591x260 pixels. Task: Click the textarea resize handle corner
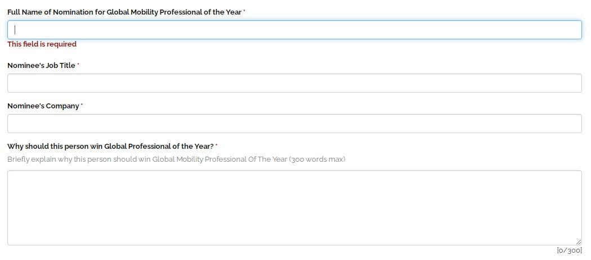[x=578, y=241]
